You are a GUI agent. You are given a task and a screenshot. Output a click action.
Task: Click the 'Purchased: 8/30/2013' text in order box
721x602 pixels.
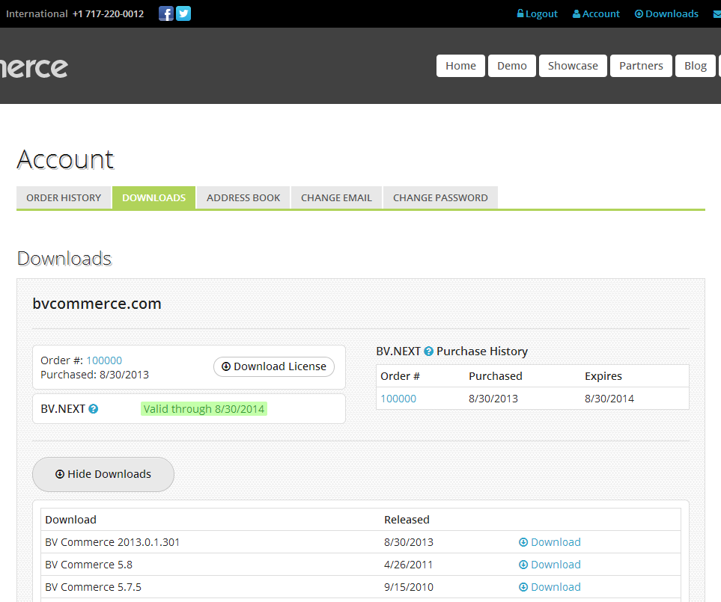click(x=95, y=375)
